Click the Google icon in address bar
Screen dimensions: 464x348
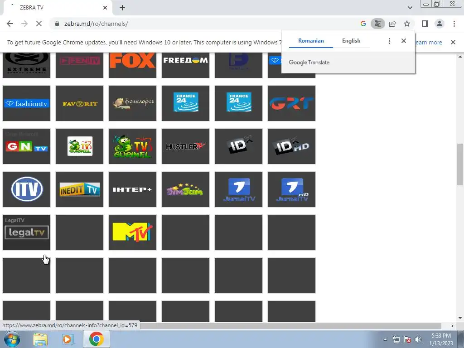click(x=363, y=24)
